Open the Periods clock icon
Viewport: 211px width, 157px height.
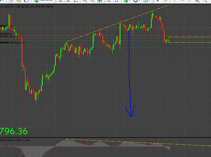(136, 1)
